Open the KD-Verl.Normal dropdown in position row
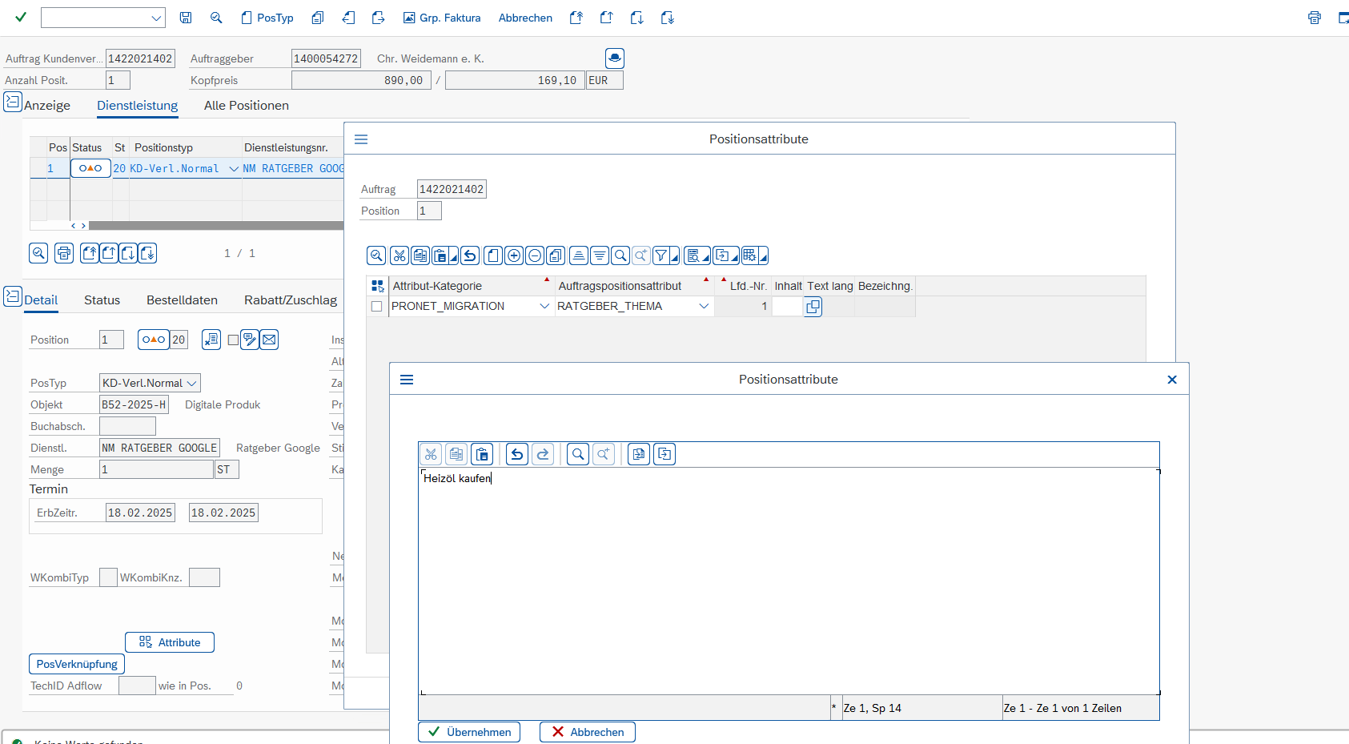Image resolution: width=1349 pixels, height=744 pixels. point(234,169)
